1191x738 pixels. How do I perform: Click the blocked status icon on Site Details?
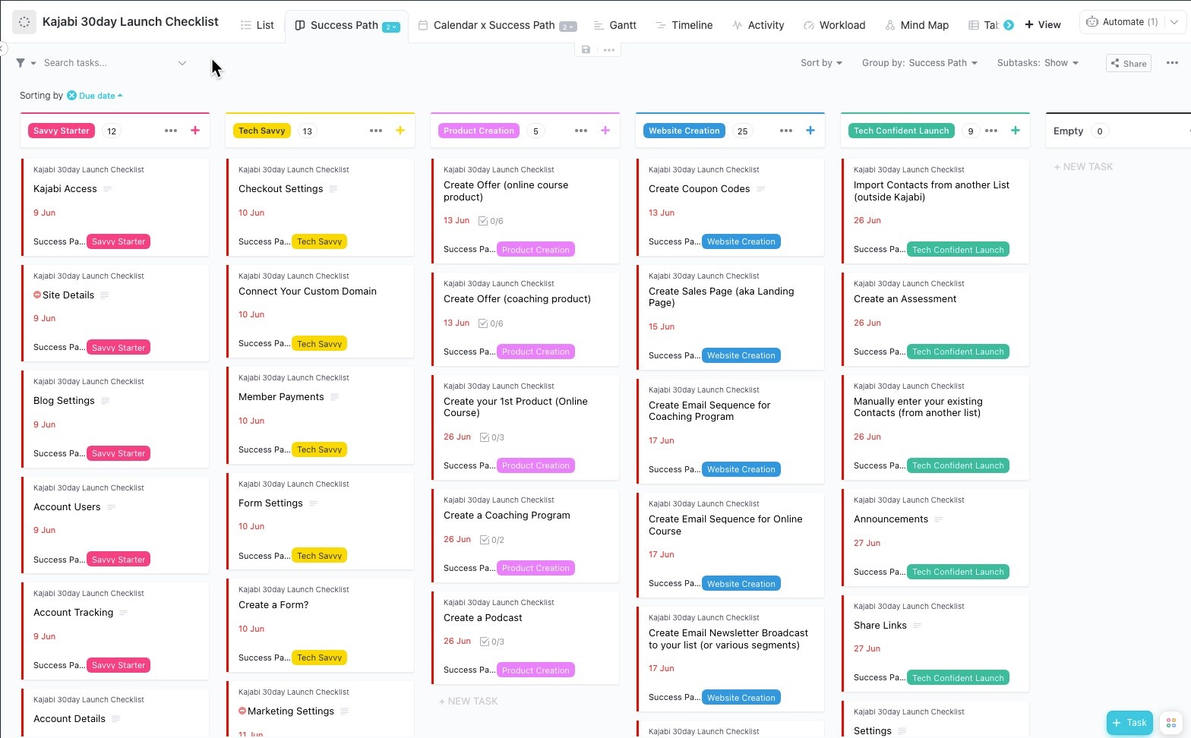tap(37, 295)
